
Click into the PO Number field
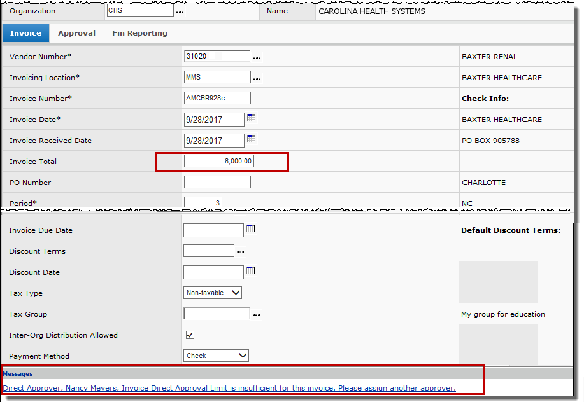tap(217, 183)
